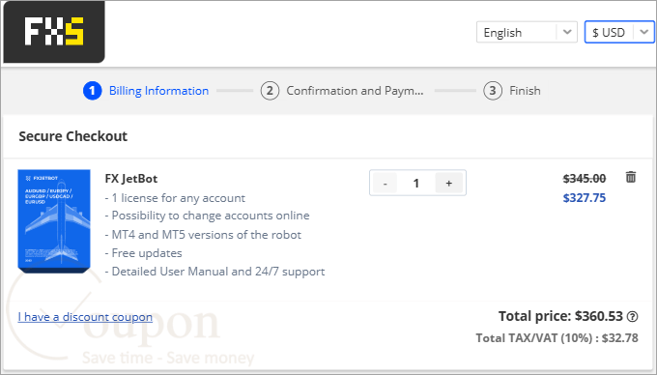The width and height of the screenshot is (657, 375).
Task: Click the discounted $327.75 price
Action: [x=585, y=198]
